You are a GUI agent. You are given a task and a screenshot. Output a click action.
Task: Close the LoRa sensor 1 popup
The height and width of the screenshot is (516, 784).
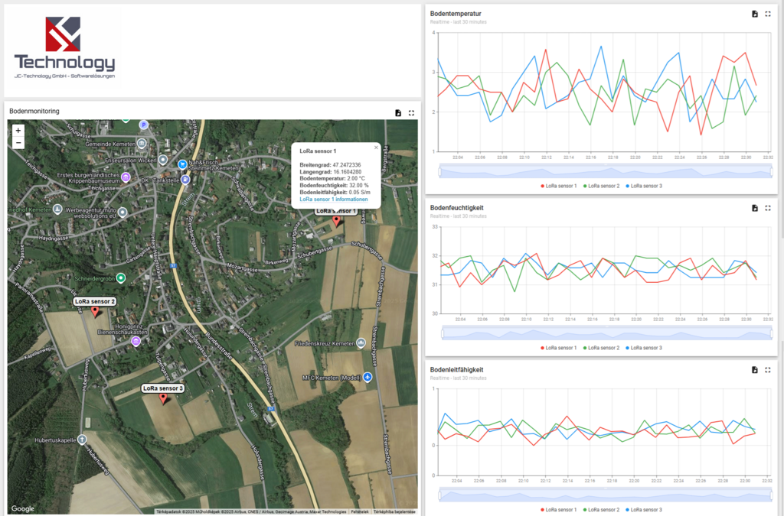coord(376,147)
